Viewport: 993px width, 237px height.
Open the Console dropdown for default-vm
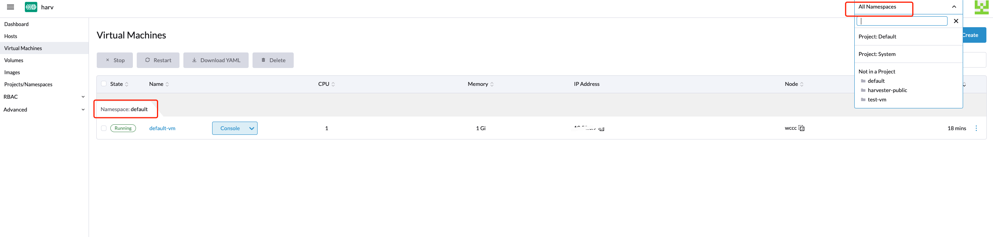[251, 128]
